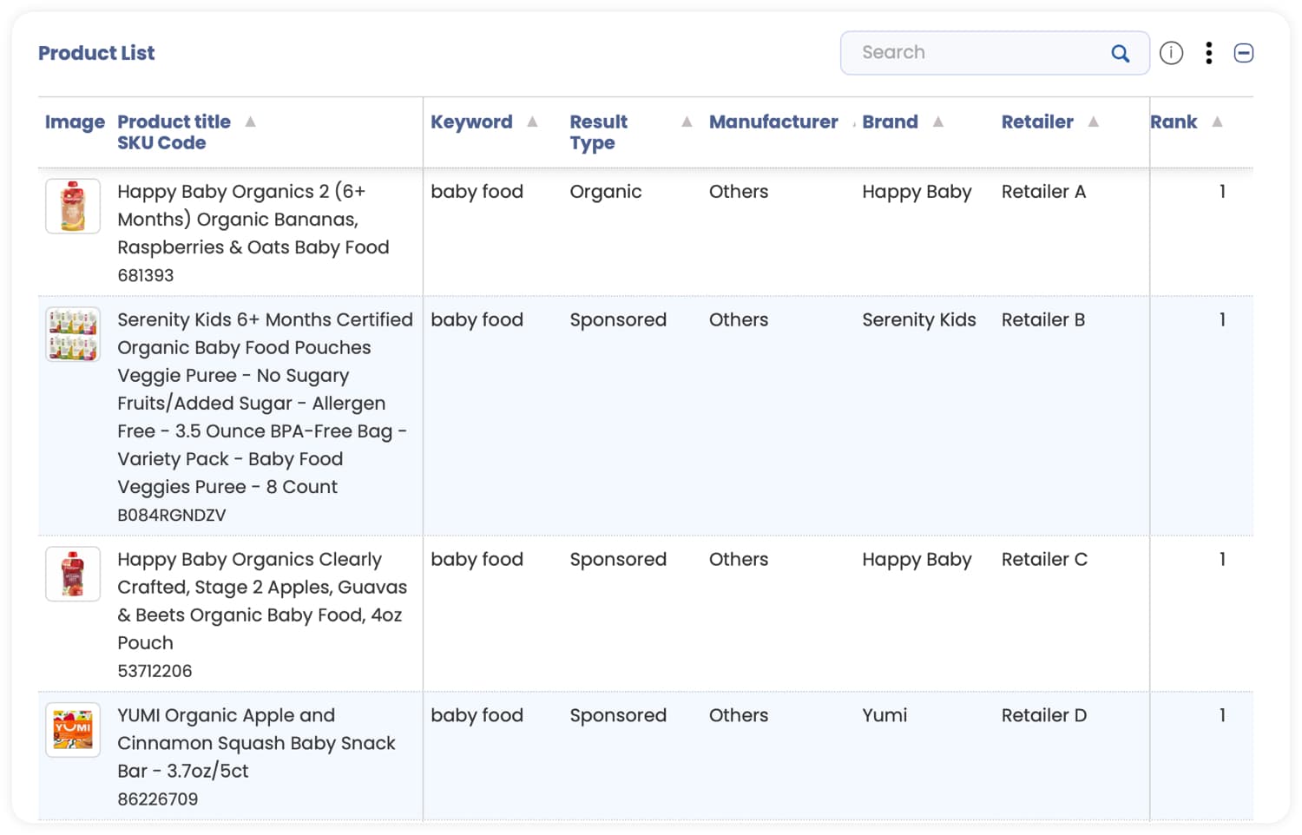The height and width of the screenshot is (835, 1302).
Task: Sort by Retailer column arrow
Action: tap(1094, 122)
